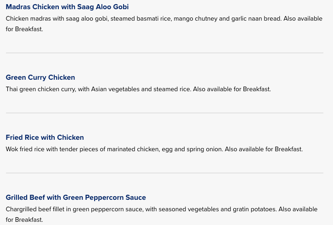Click 'steamed basmati rice' in Madras description
This screenshot has height=225, width=333.
pyautogui.click(x=141, y=19)
